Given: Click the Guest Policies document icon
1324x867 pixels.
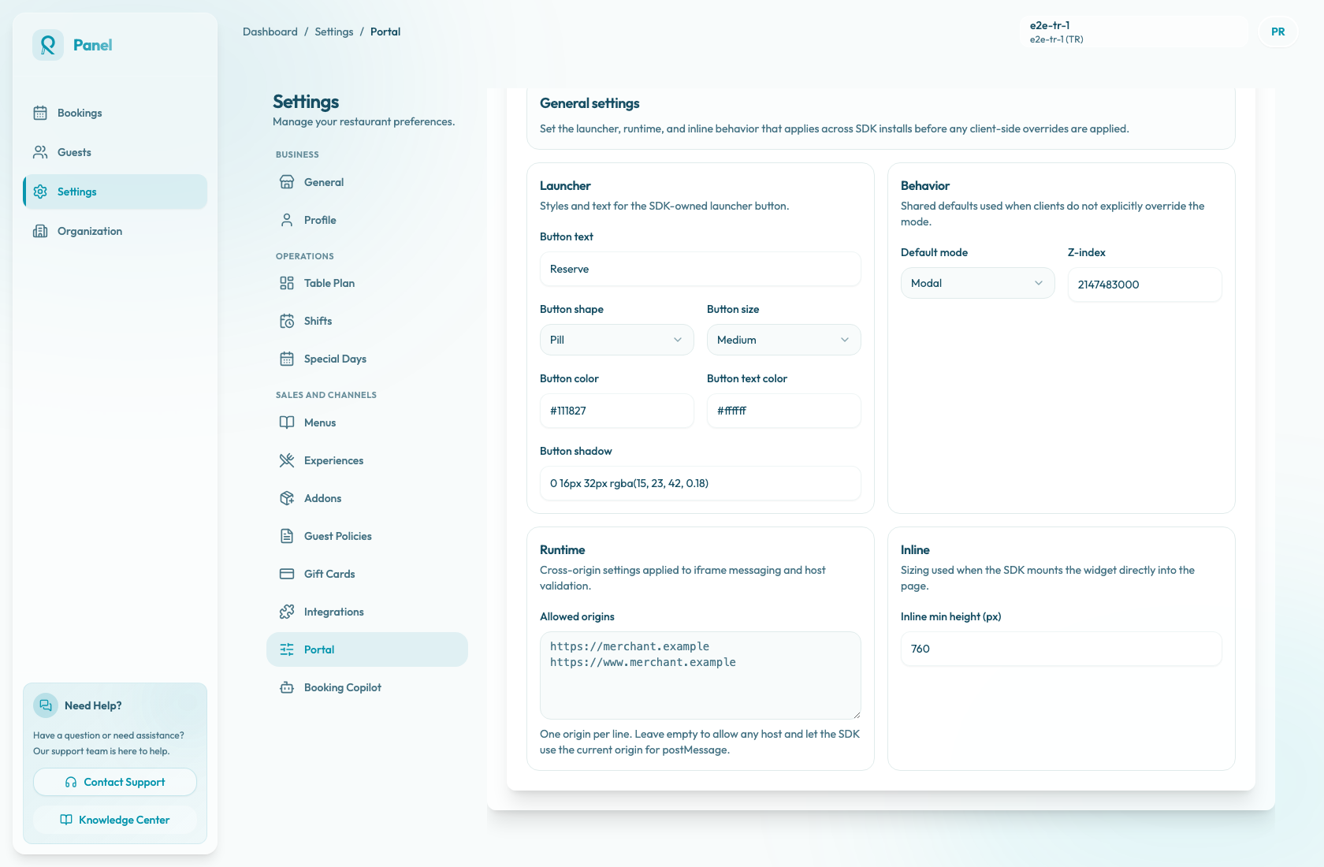Looking at the screenshot, I should 287,536.
